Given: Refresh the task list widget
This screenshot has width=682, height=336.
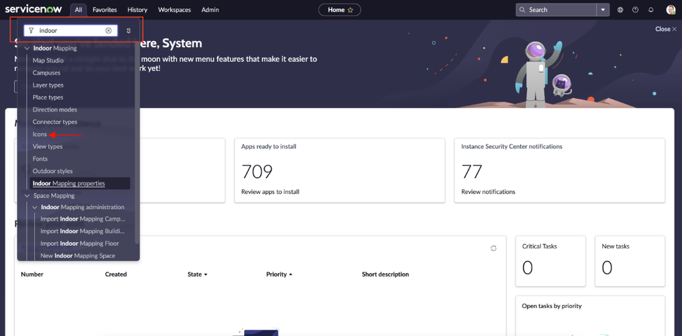Looking at the screenshot, I should (493, 248).
